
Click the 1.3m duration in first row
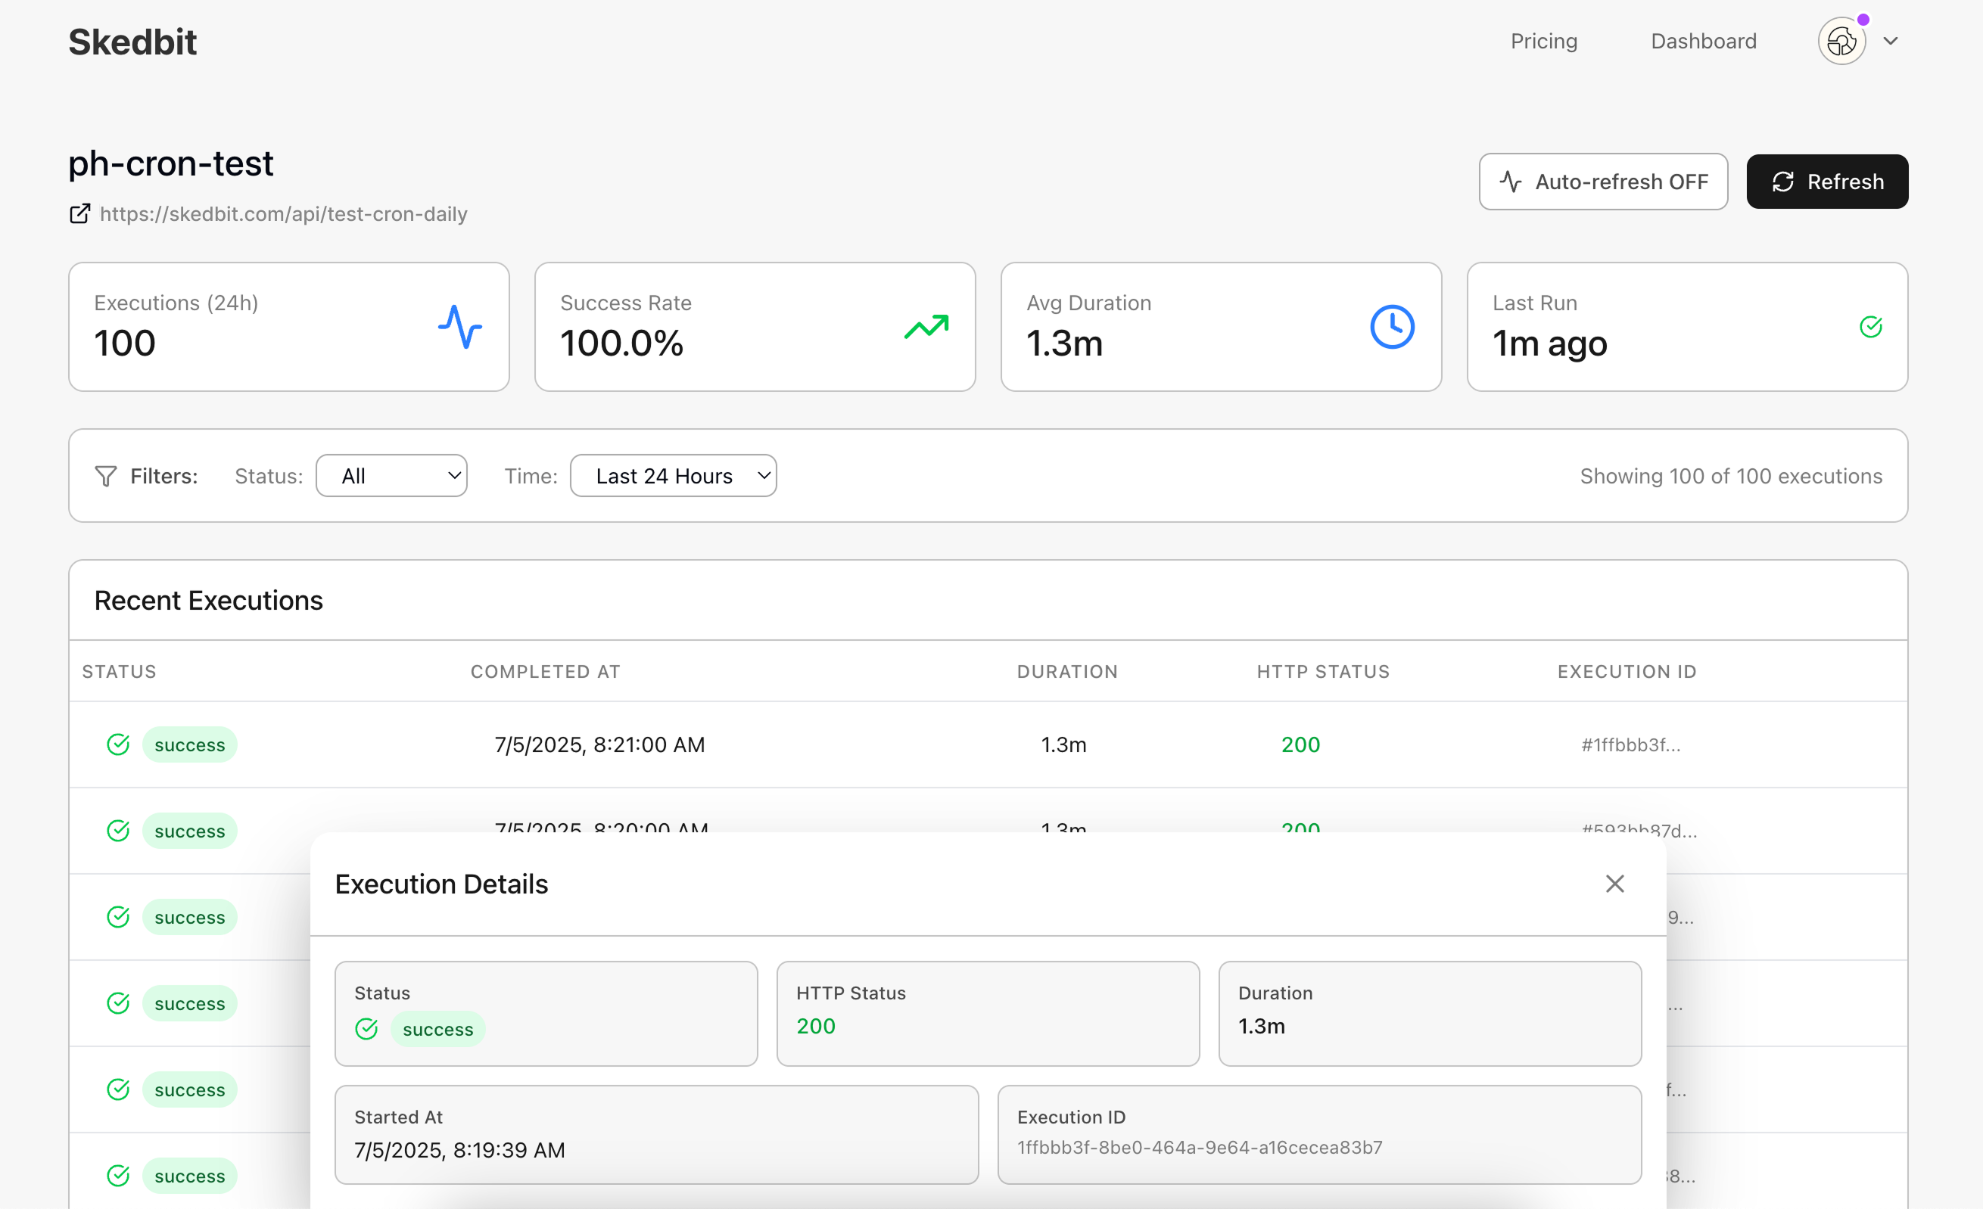pos(1063,745)
